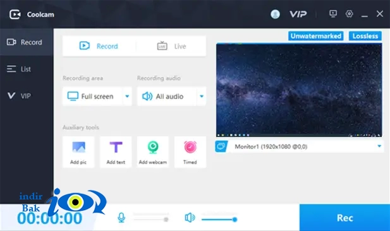Open the screen monitor icon in title bar
Image resolution: width=390 pixels, height=231 pixels.
coord(333,14)
